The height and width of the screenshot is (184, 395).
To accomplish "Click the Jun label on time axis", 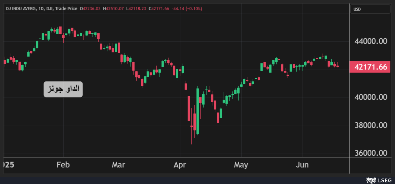I will pyautogui.click(x=302, y=165).
